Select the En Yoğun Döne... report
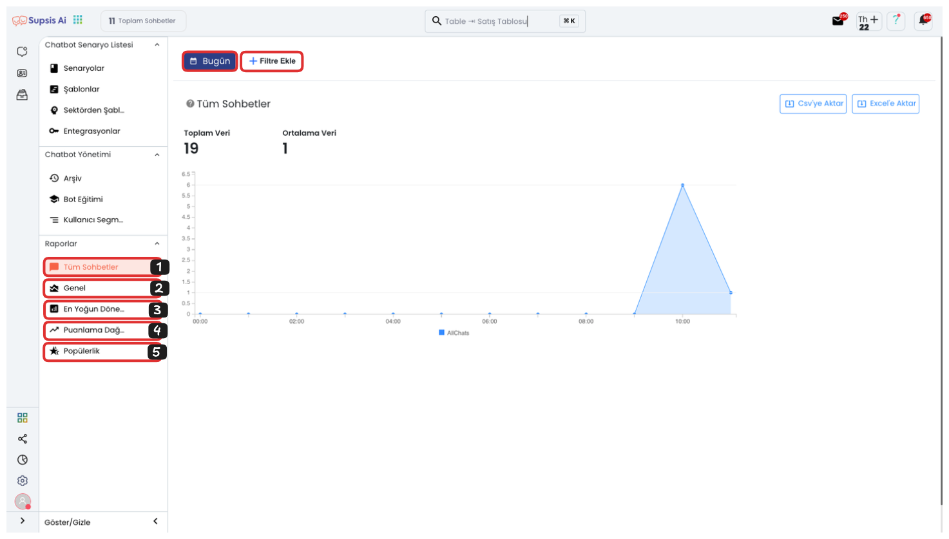Viewport: 949px width, 539px height. (x=102, y=309)
